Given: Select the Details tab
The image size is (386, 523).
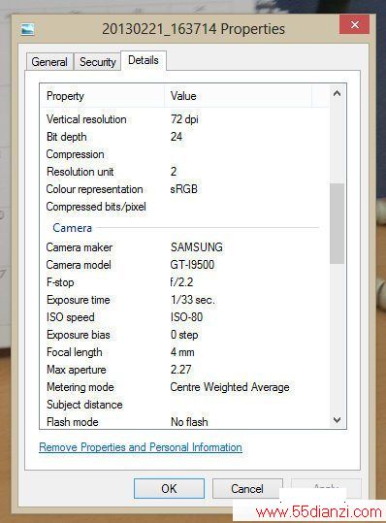Looking at the screenshot, I should tap(144, 60).
